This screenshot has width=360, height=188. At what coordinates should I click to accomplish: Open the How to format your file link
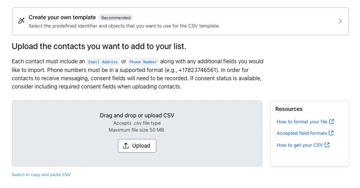(x=302, y=122)
